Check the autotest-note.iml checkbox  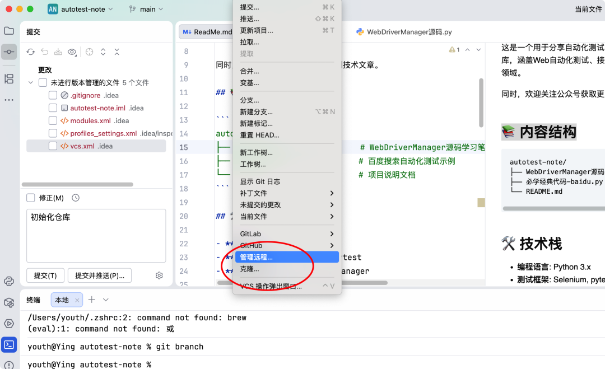coord(53,108)
